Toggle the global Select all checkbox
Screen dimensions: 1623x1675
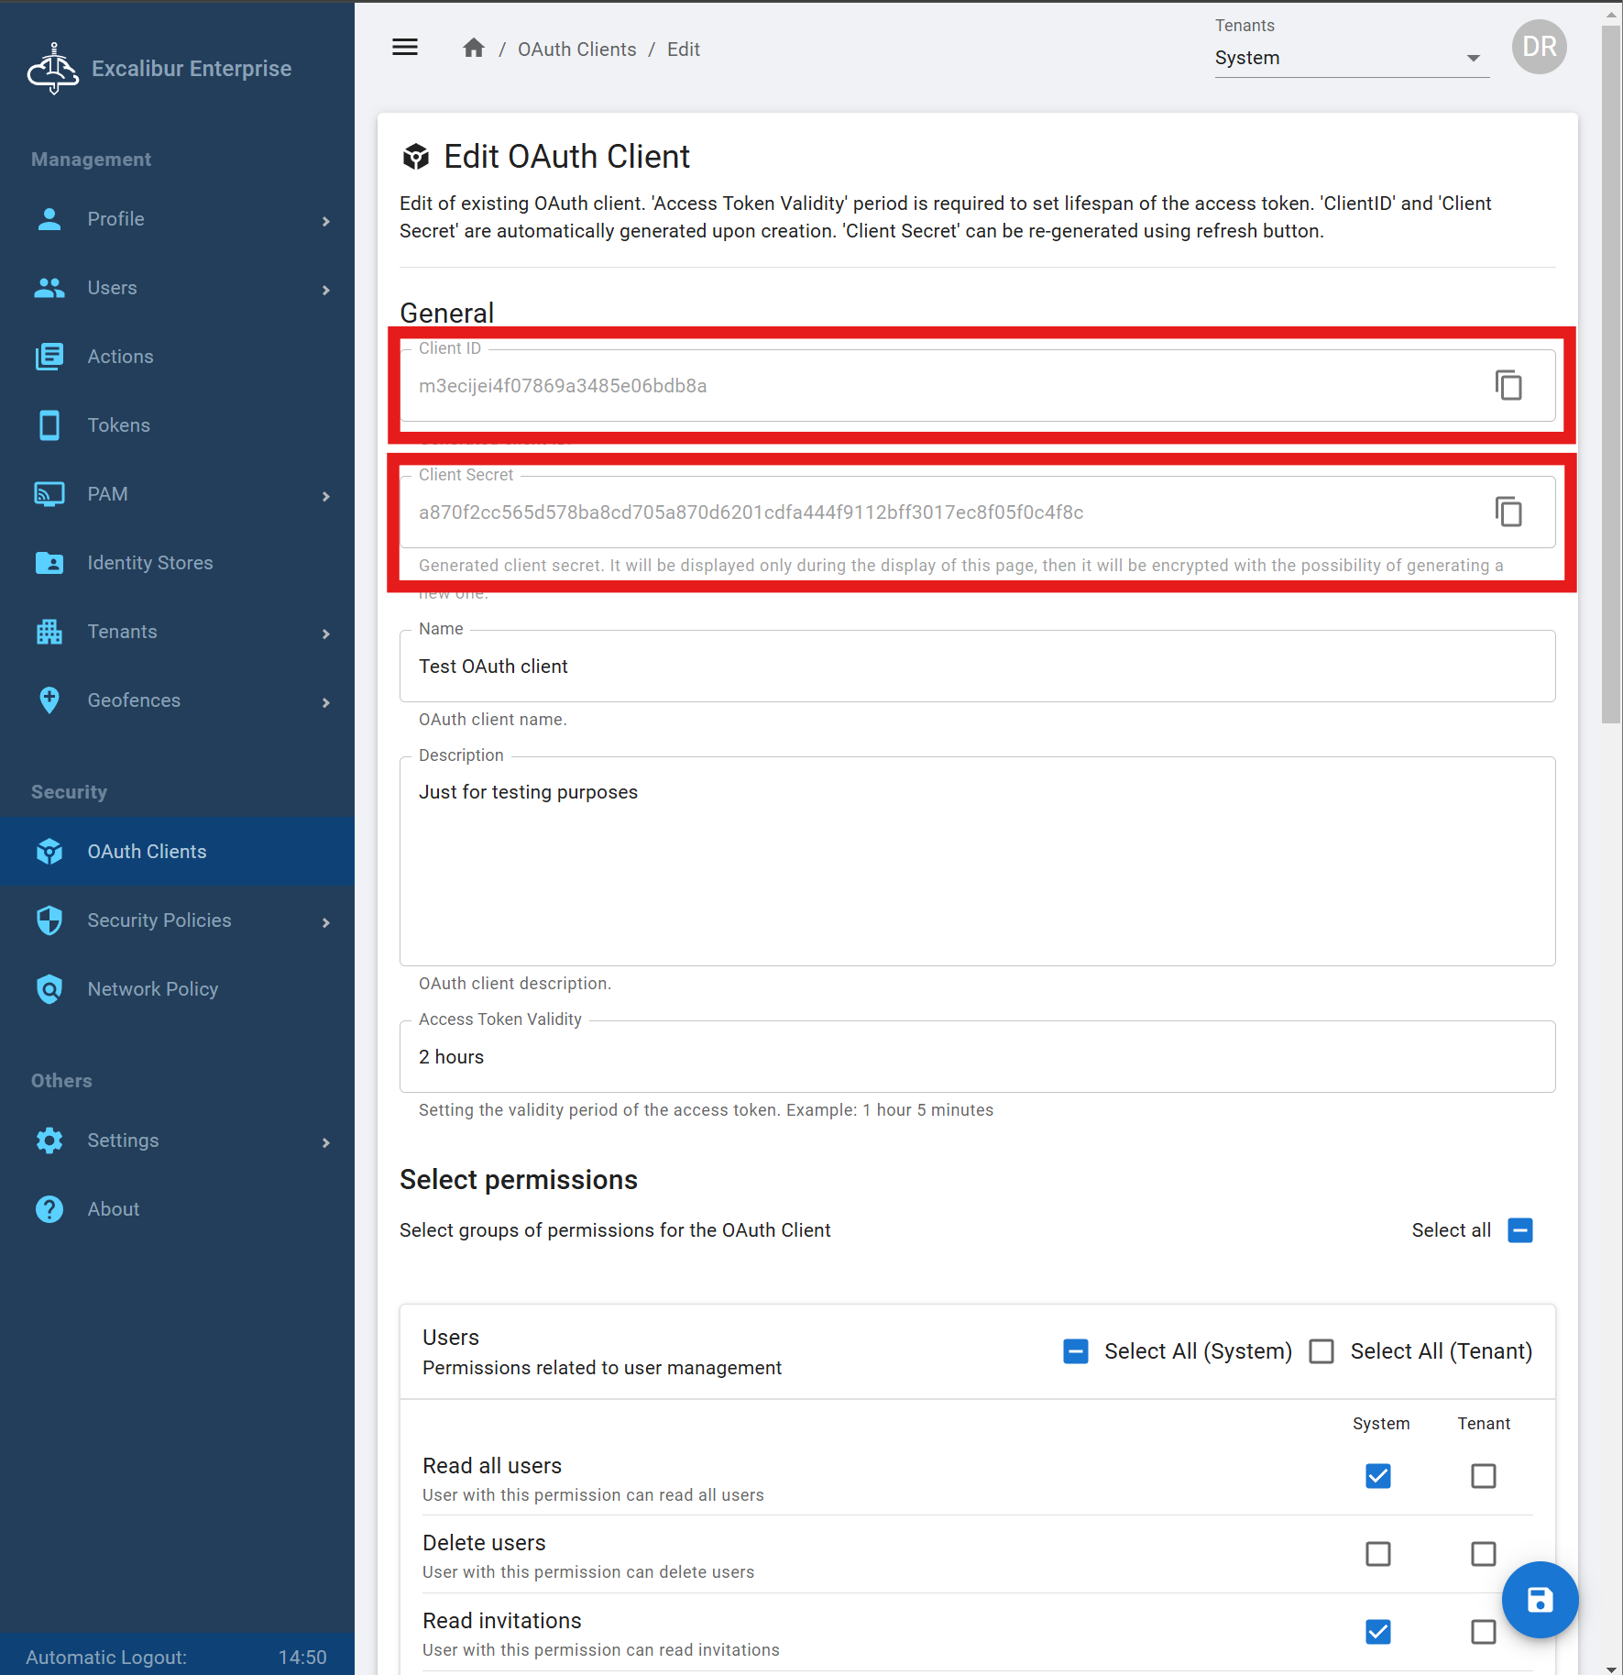(1519, 1230)
